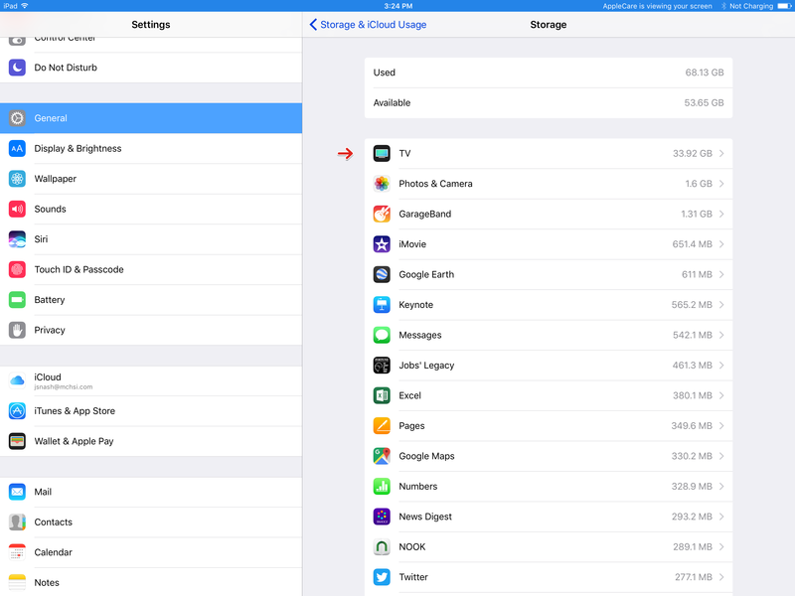Viewport: 795px width, 596px height.
Task: Tap the App Store icon in sidebar
Action: pyautogui.click(x=17, y=410)
